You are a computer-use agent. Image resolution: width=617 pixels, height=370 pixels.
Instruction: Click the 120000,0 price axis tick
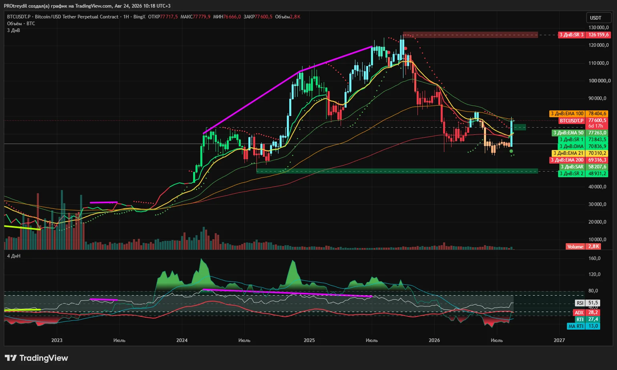(x=599, y=45)
